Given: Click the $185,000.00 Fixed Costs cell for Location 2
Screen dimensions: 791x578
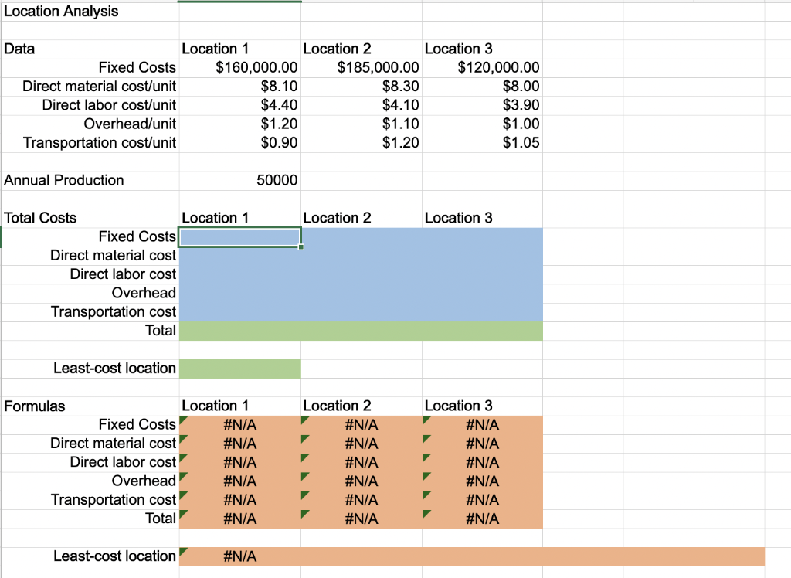Looking at the screenshot, I should [361, 67].
